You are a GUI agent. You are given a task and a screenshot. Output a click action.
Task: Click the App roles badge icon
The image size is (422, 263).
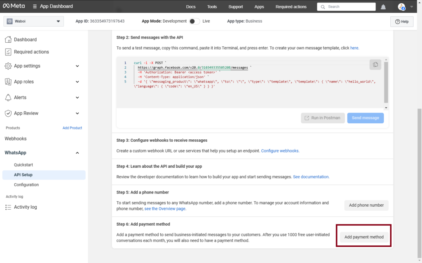click(8, 82)
